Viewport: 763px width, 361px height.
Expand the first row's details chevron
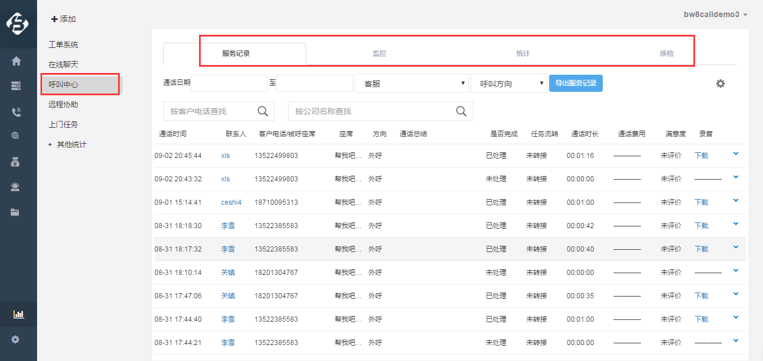(x=736, y=153)
